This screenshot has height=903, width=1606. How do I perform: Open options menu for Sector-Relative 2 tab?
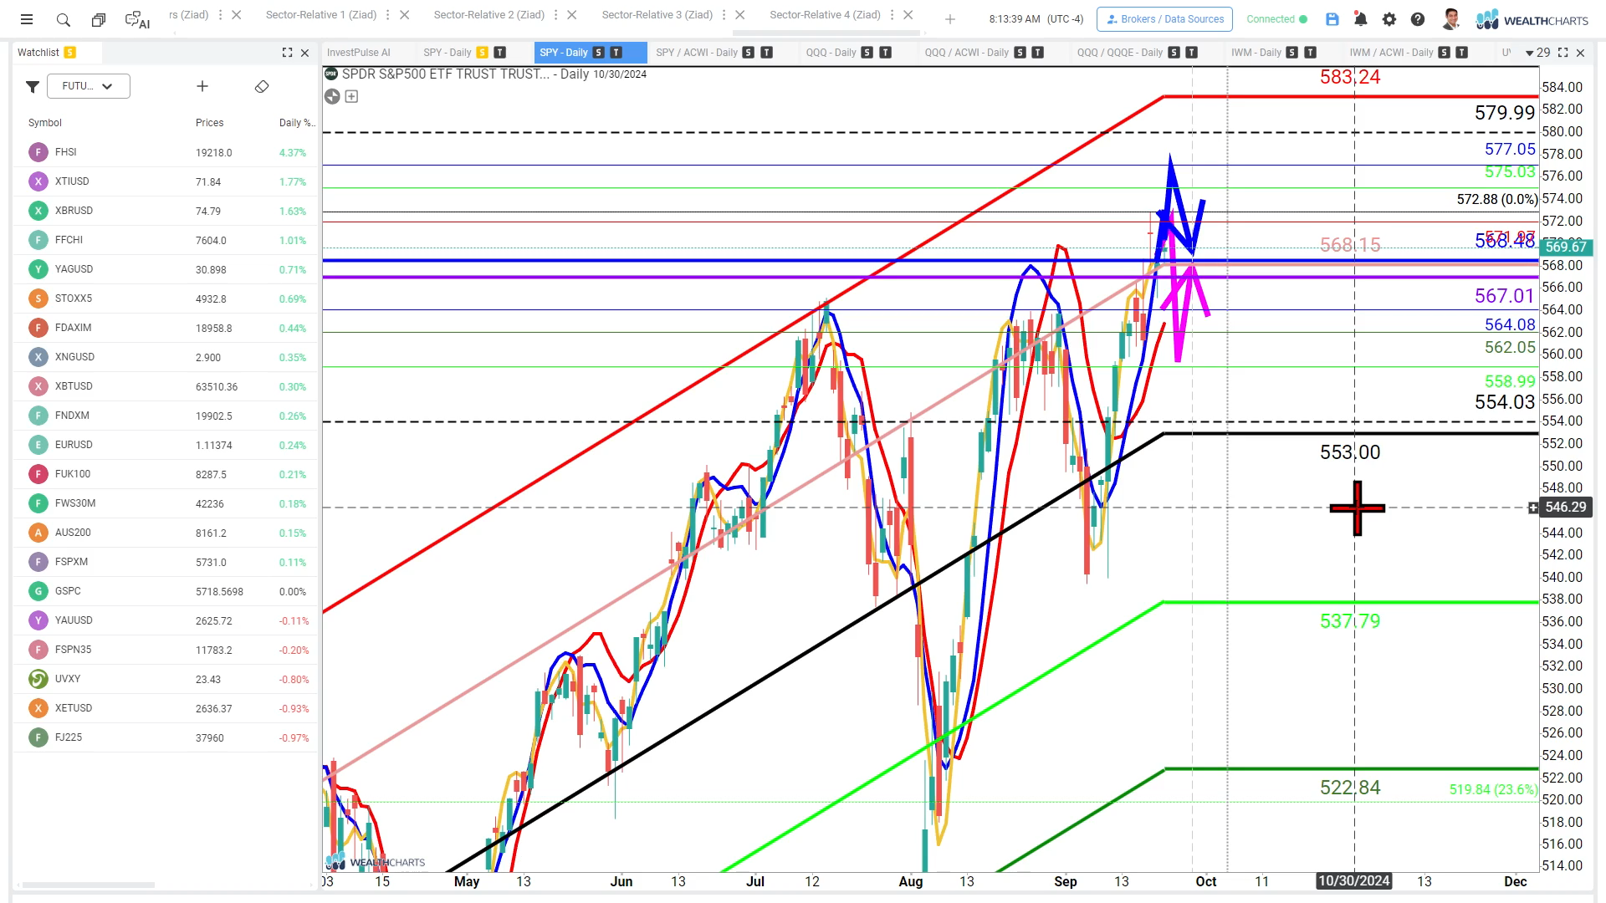(556, 15)
